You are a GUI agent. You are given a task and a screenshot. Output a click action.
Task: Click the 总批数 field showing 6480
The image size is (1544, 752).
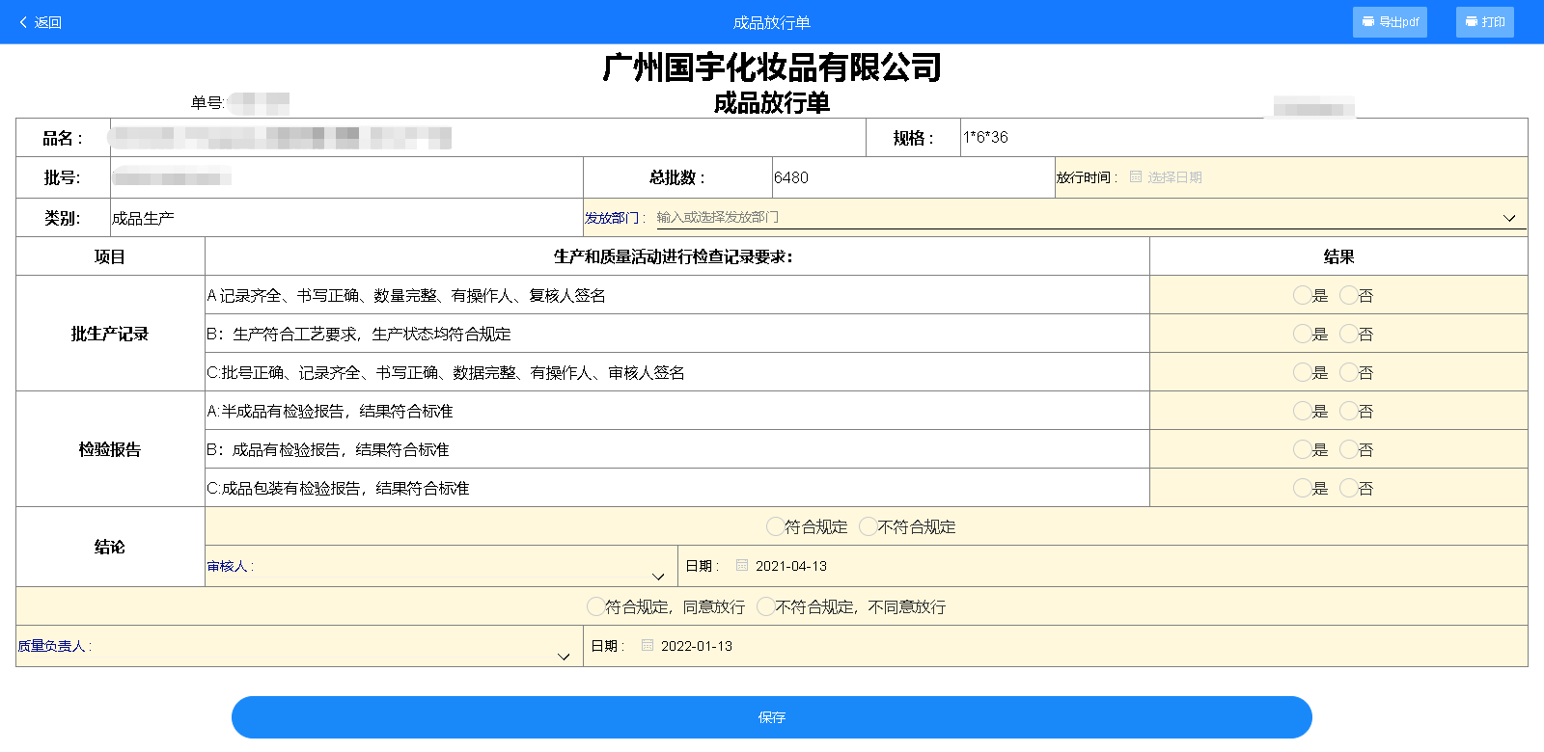(912, 177)
